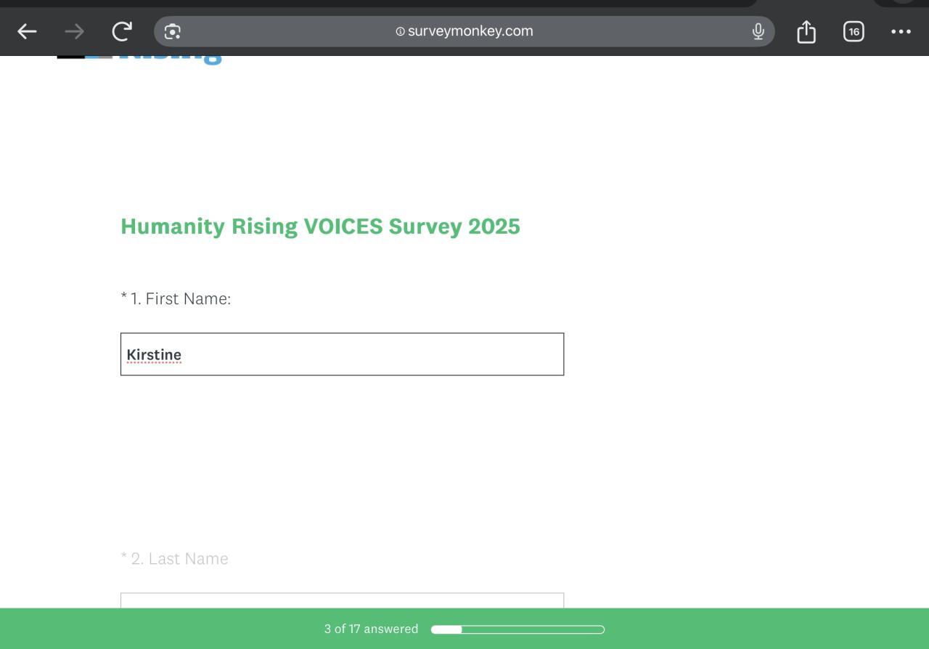
Task: Select the surveymonkey.com address text
Action: coord(470,31)
